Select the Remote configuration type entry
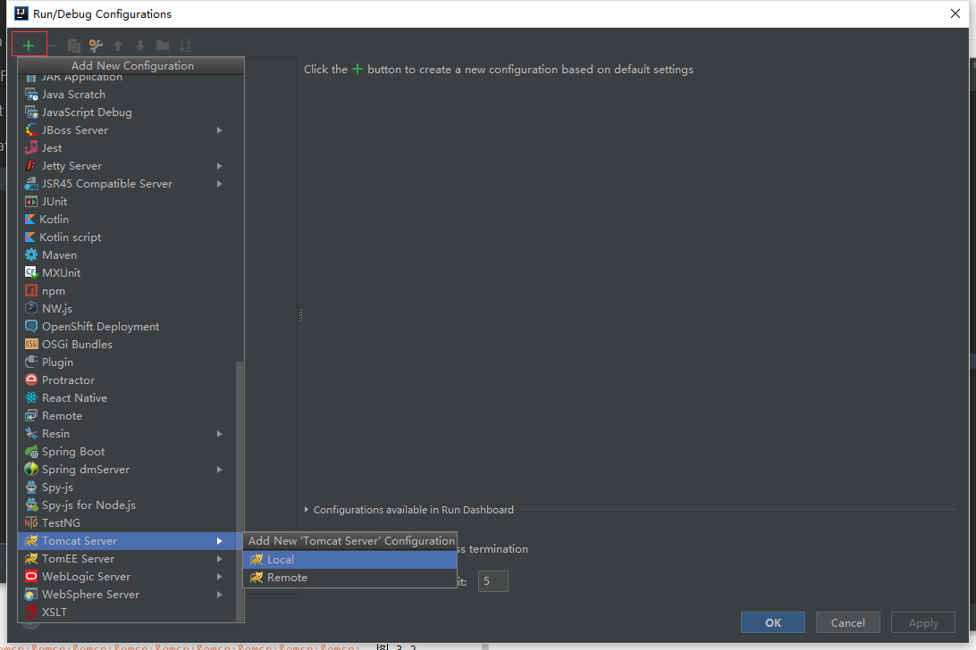Viewport: 976px width, 650px height. [x=127, y=416]
